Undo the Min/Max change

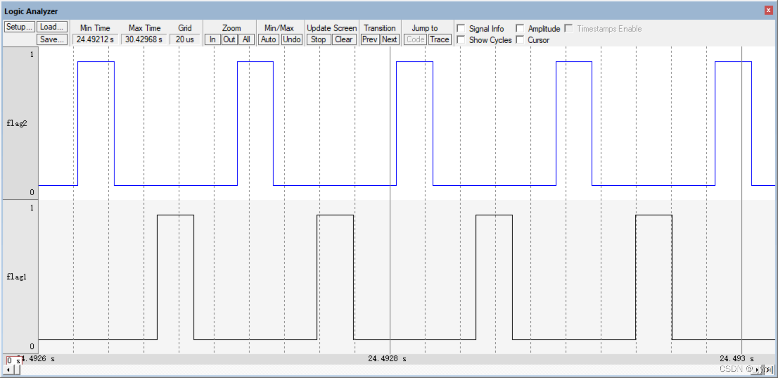[292, 39]
